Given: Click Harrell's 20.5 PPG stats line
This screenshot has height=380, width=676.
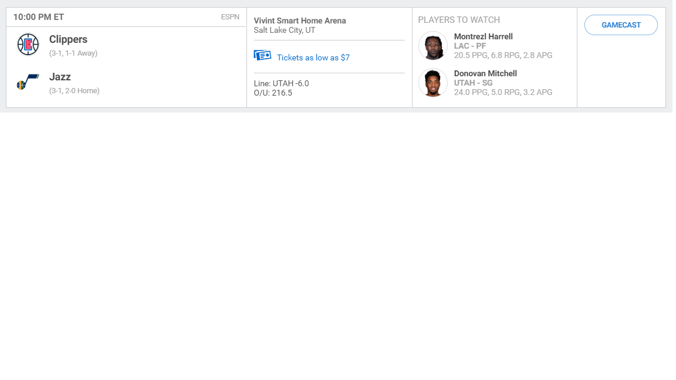Looking at the screenshot, I should [x=503, y=55].
